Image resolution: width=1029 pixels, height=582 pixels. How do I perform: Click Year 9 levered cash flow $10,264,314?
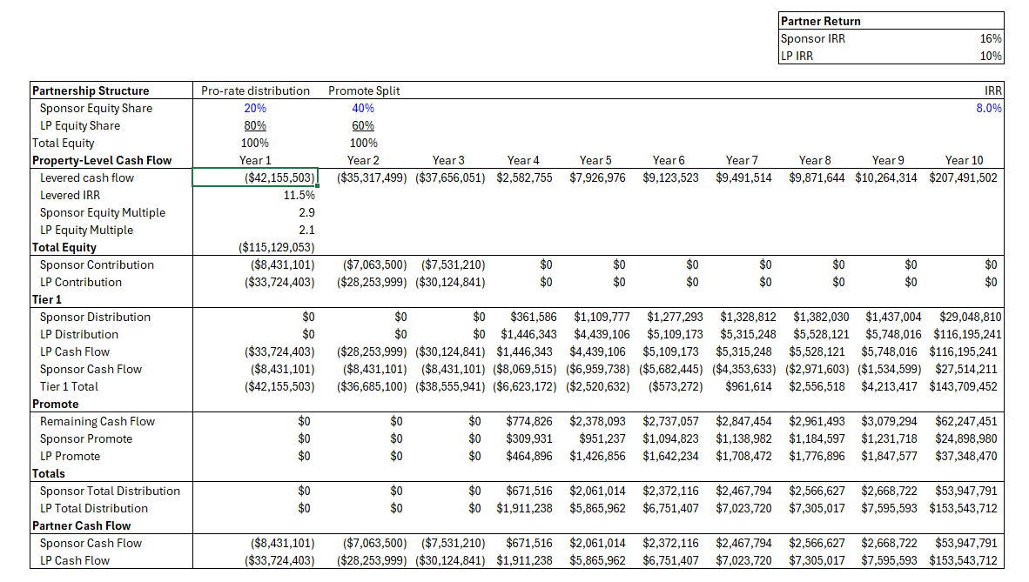tap(886, 177)
